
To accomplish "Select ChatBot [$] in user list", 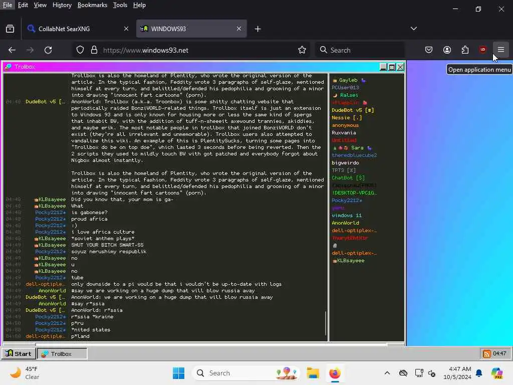I will point(348,178).
